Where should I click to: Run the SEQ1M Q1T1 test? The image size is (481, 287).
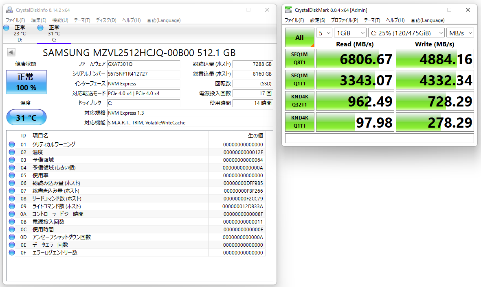coord(300,79)
